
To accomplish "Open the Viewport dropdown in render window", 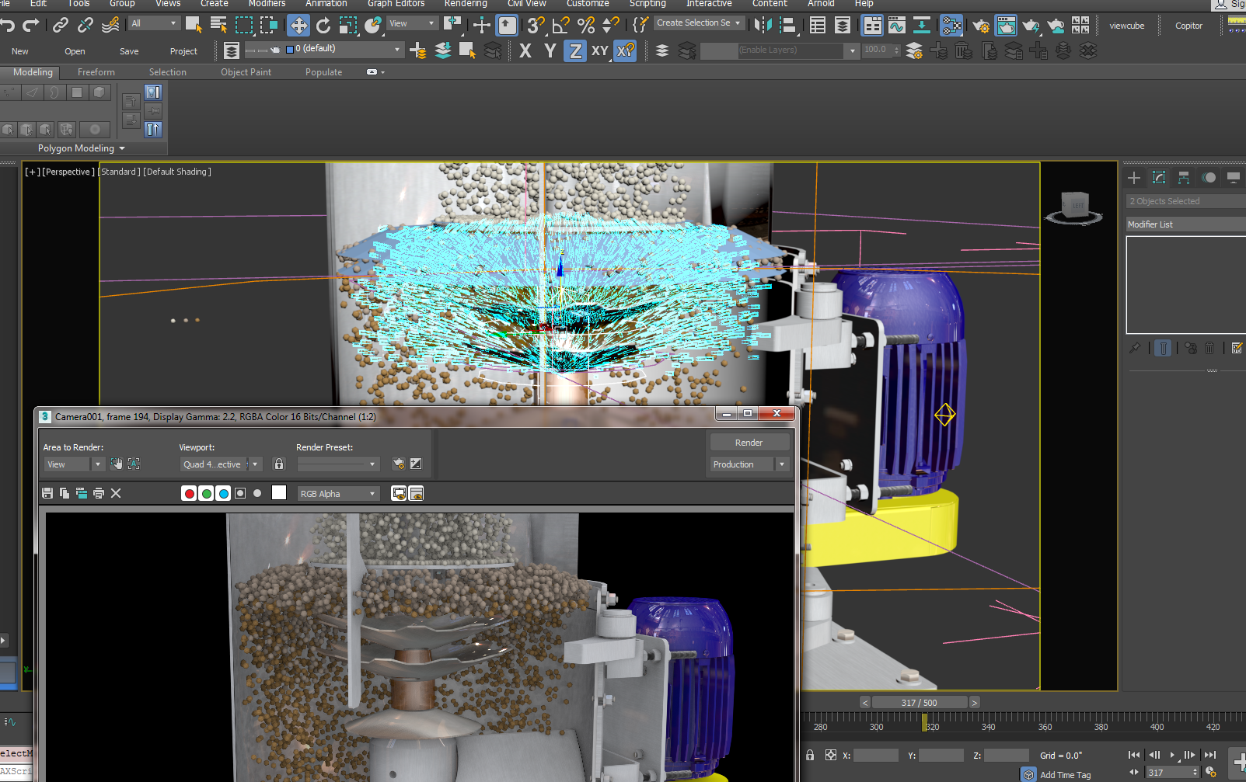I will pos(220,464).
